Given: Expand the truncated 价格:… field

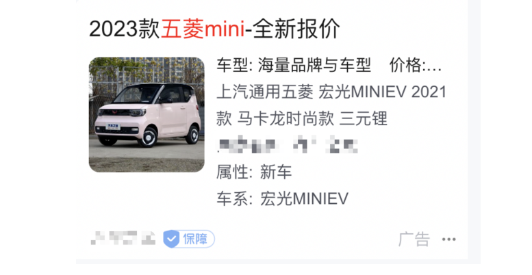Looking at the screenshot, I should coord(416,65).
